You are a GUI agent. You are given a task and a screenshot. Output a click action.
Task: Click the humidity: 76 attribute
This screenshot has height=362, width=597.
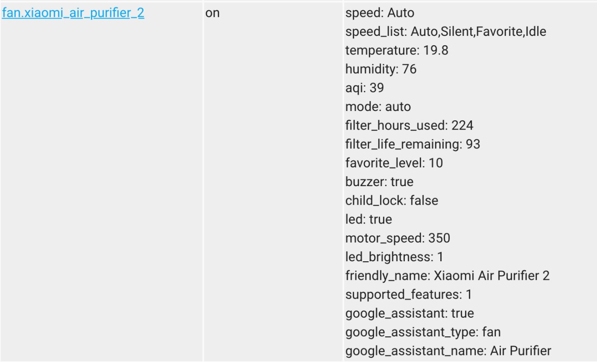coord(381,69)
